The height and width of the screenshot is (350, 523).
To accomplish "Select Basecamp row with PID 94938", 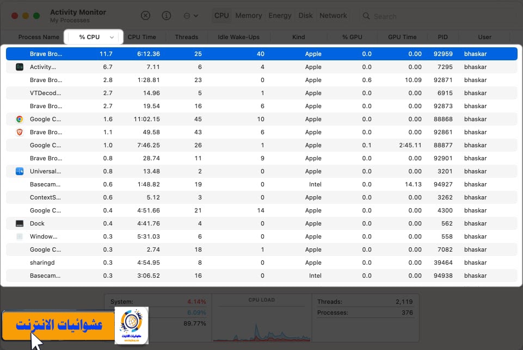I will 261,276.
